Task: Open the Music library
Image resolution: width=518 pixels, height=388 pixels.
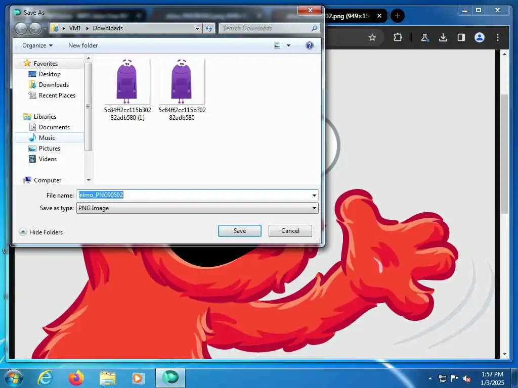Action: (47, 137)
